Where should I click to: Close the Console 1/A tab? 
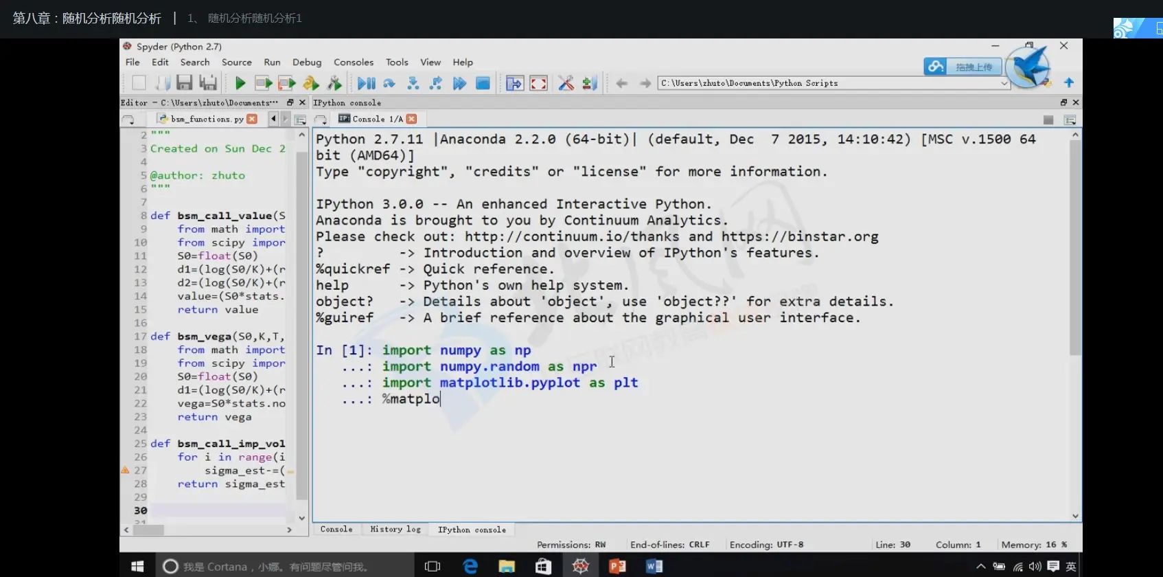[x=411, y=119]
